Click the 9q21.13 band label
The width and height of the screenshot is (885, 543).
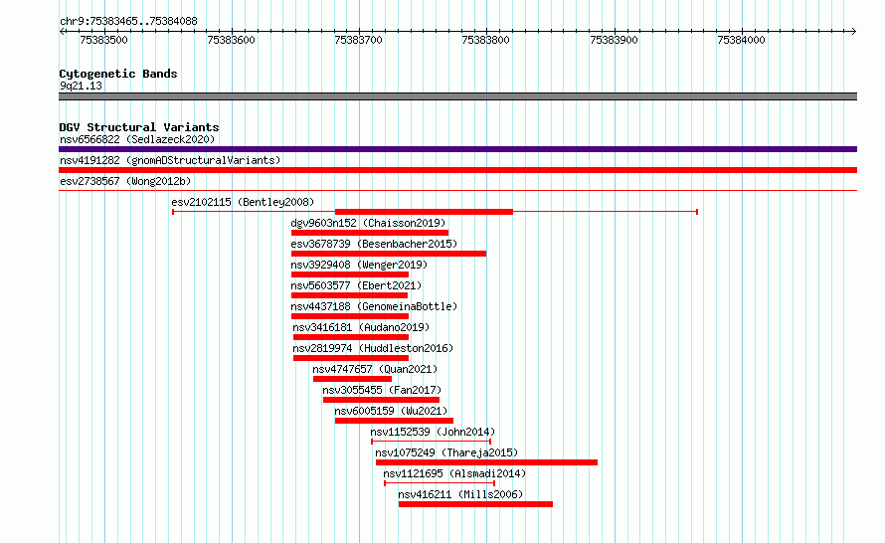click(81, 86)
